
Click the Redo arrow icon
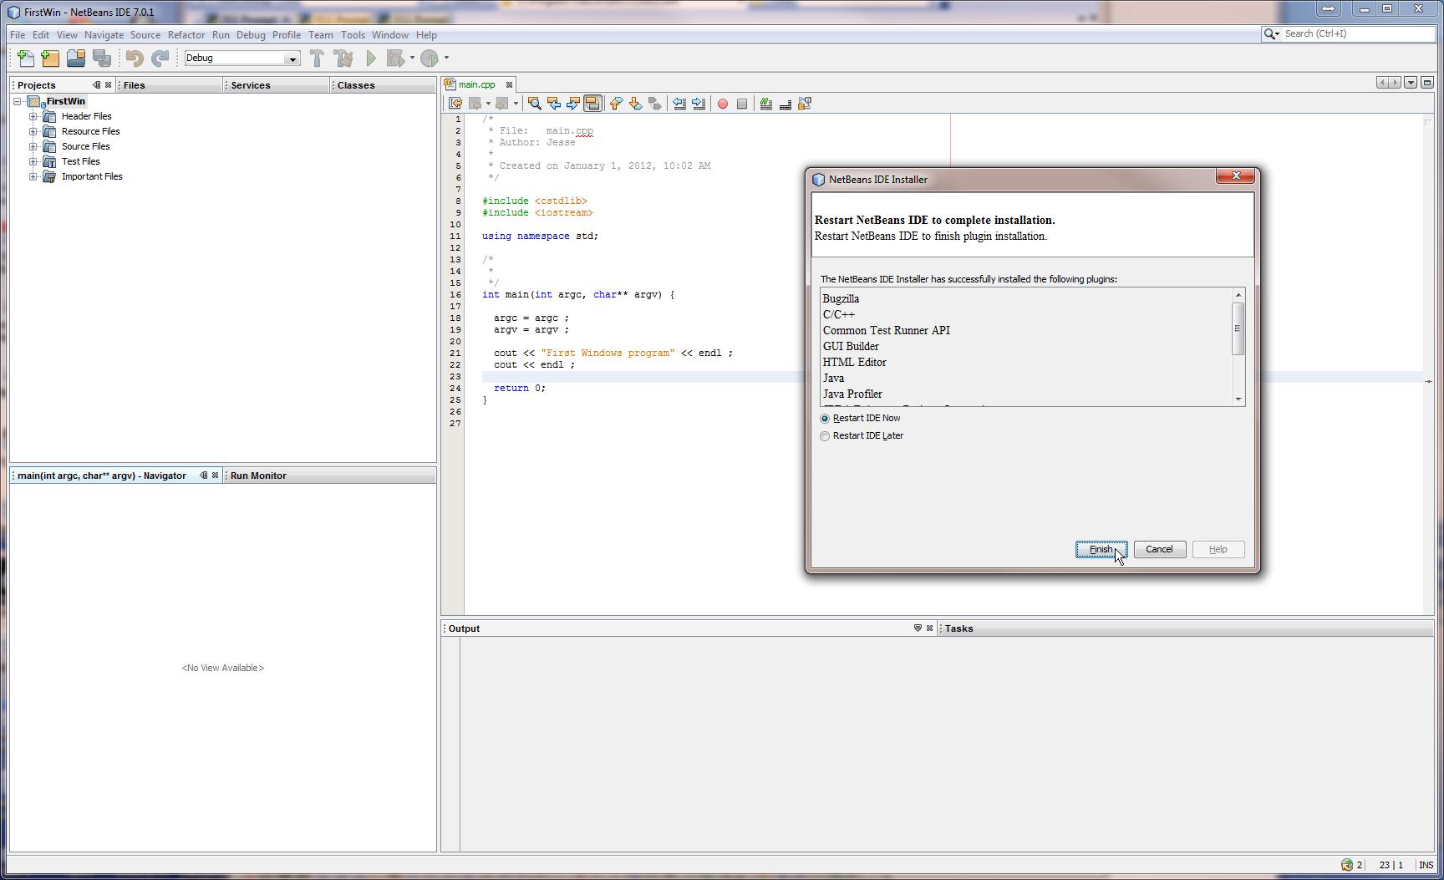(160, 58)
